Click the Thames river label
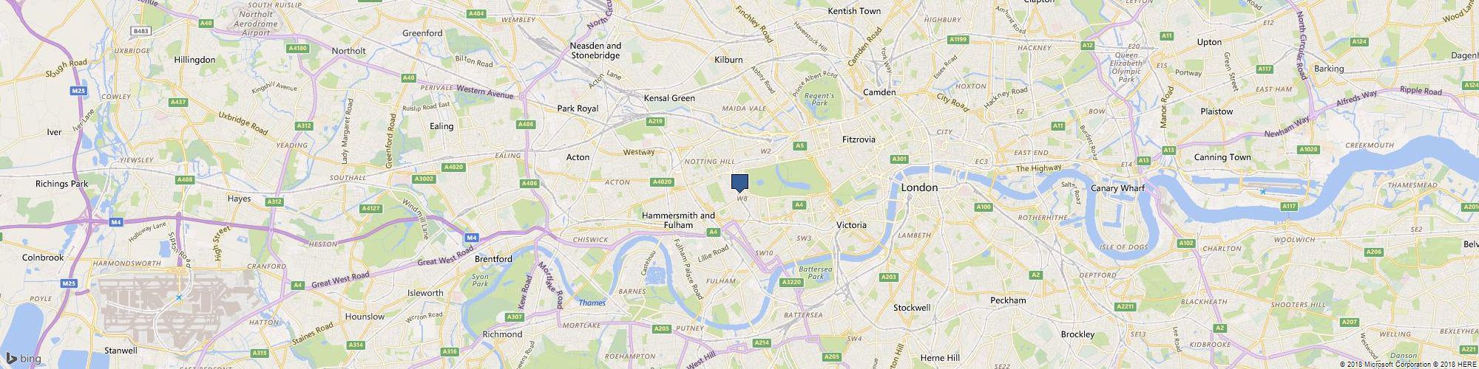 coord(592,303)
